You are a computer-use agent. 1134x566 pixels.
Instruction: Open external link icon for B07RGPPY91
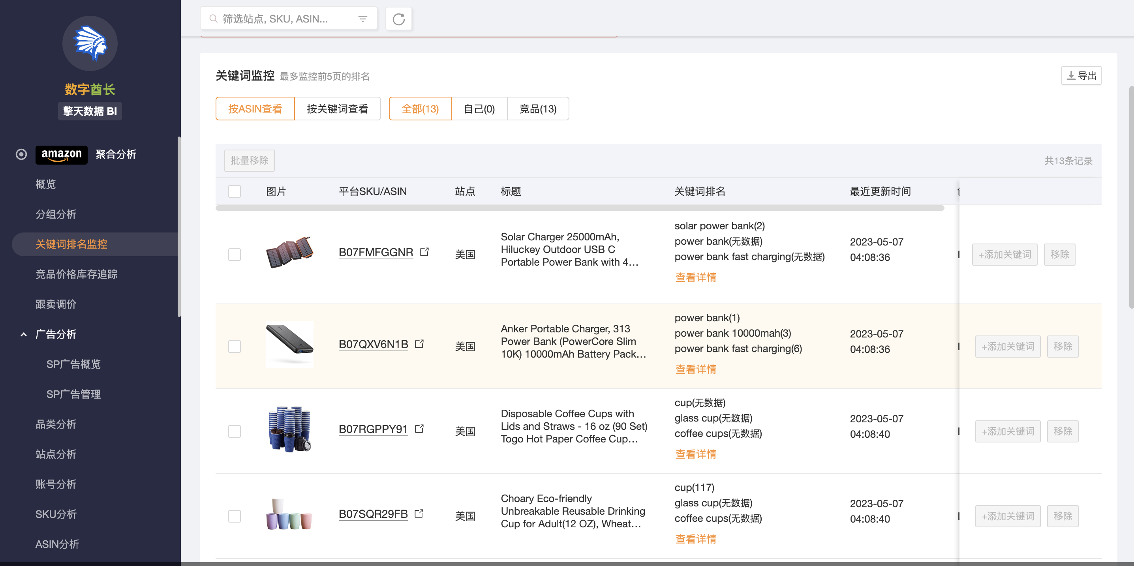tap(420, 429)
